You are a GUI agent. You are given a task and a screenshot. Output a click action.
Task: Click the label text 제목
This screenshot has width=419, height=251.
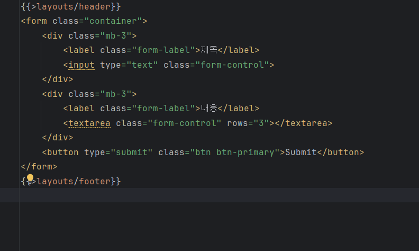tap(209, 50)
